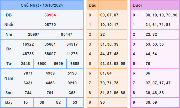Click fifth prize number 4939
180x108 pixels.
[50, 73]
